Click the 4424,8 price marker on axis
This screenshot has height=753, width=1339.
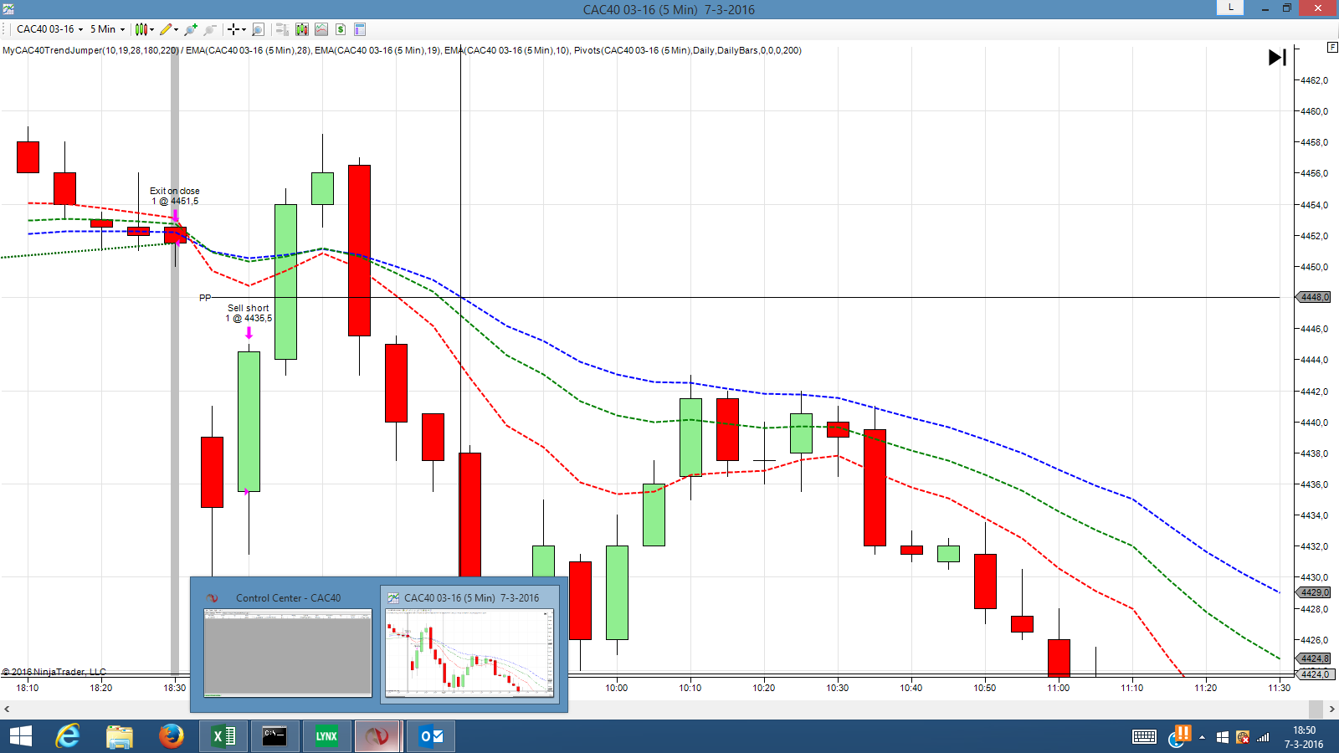(x=1313, y=658)
